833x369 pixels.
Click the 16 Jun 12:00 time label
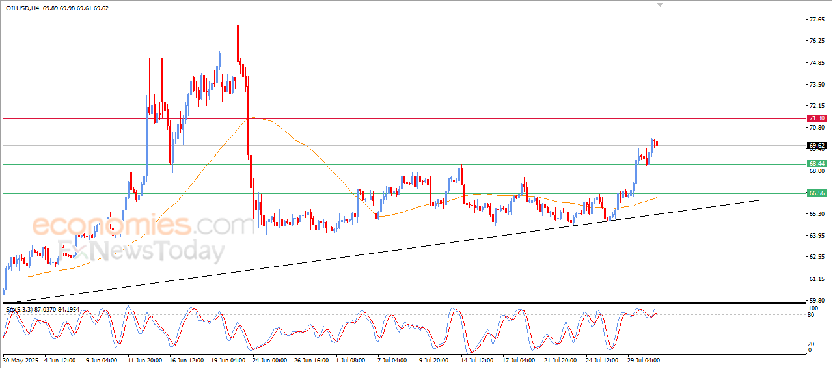click(x=187, y=359)
